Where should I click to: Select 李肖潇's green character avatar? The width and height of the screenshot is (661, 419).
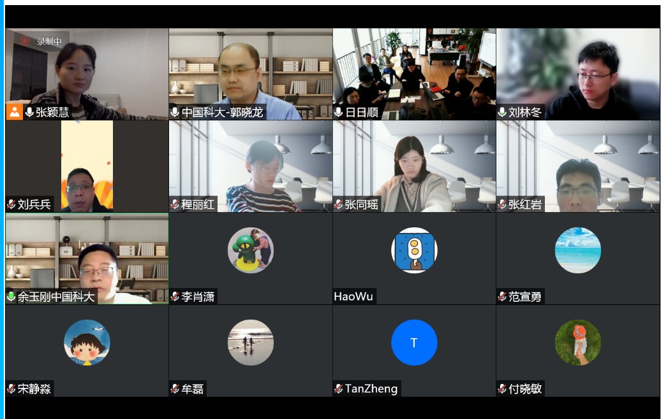[x=251, y=250]
